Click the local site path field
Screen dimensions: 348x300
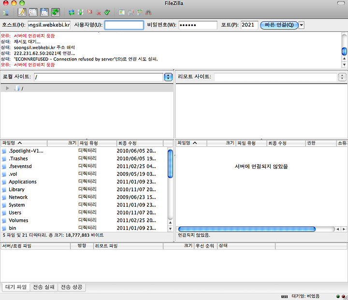pyautogui.click(x=99, y=77)
